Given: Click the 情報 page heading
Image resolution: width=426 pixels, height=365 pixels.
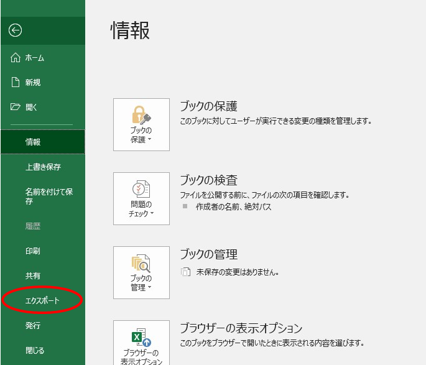Looking at the screenshot, I should 130,30.
